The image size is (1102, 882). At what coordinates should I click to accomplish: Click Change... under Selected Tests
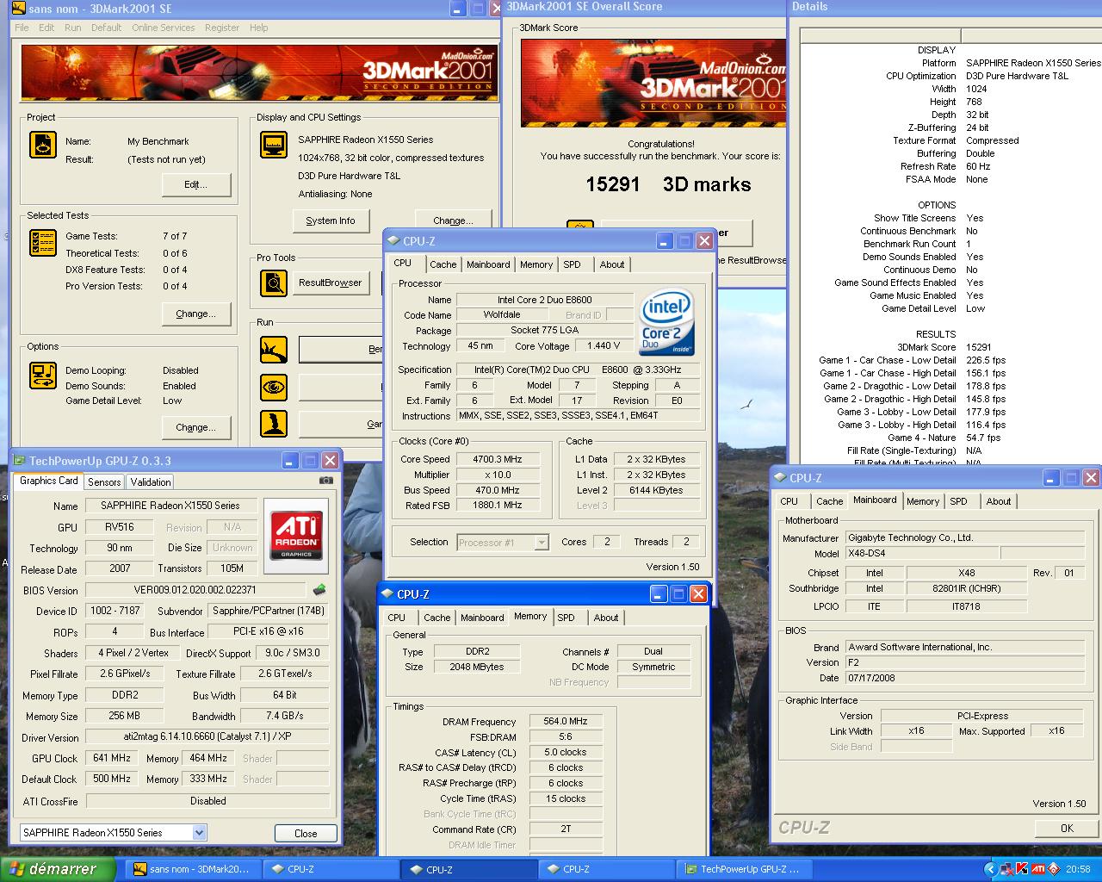pos(196,314)
